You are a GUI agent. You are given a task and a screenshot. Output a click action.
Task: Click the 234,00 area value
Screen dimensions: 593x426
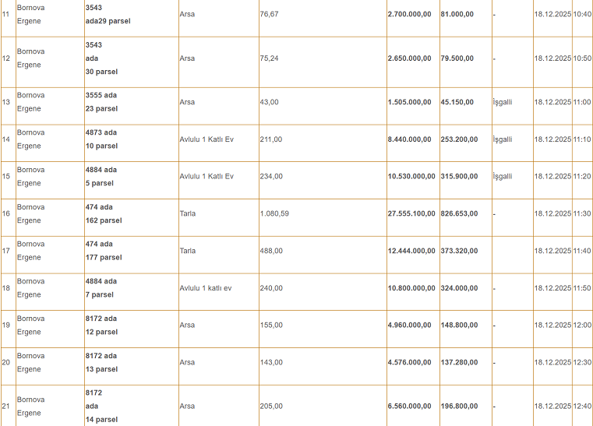pos(271,176)
